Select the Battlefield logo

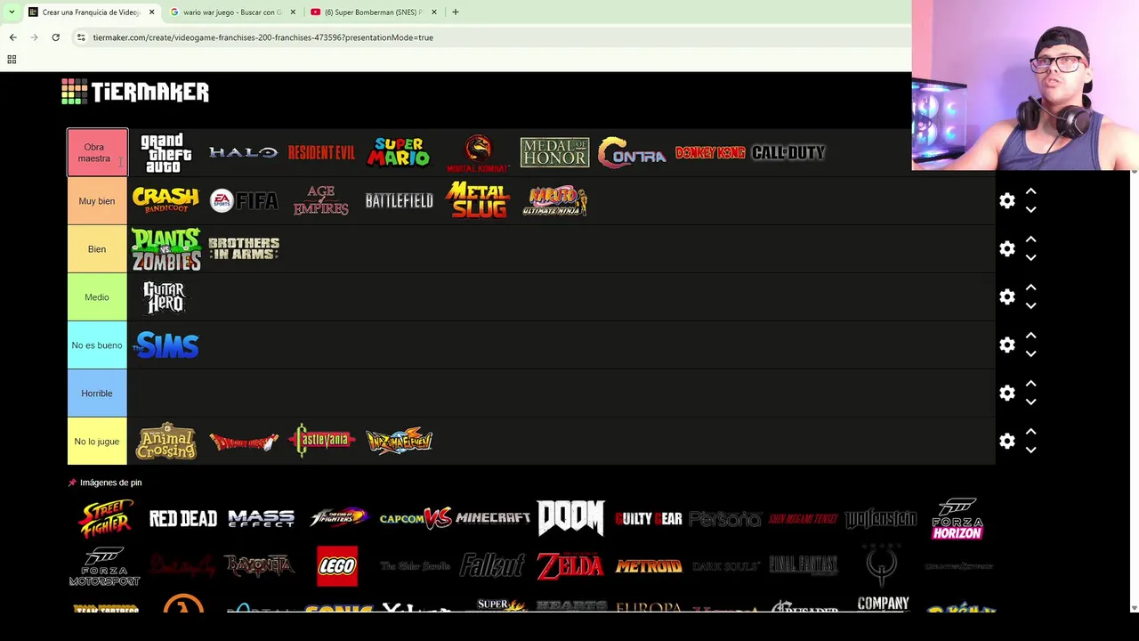[x=399, y=201]
